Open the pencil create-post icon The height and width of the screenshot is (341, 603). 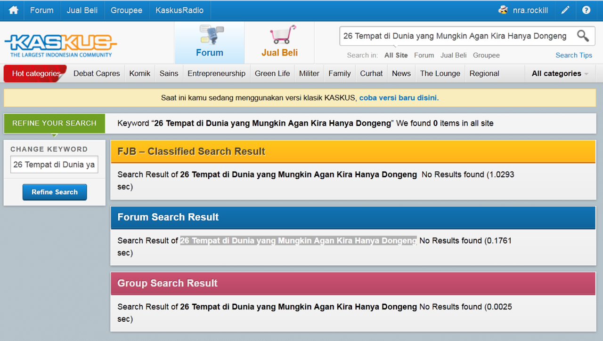(x=565, y=10)
